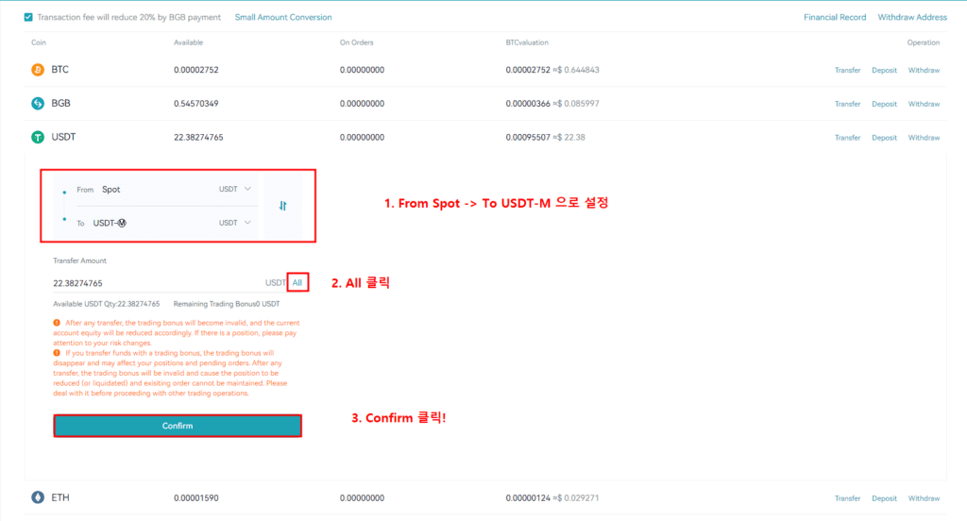967x521 pixels.
Task: Click Deposit in ETH row
Action: (884, 498)
